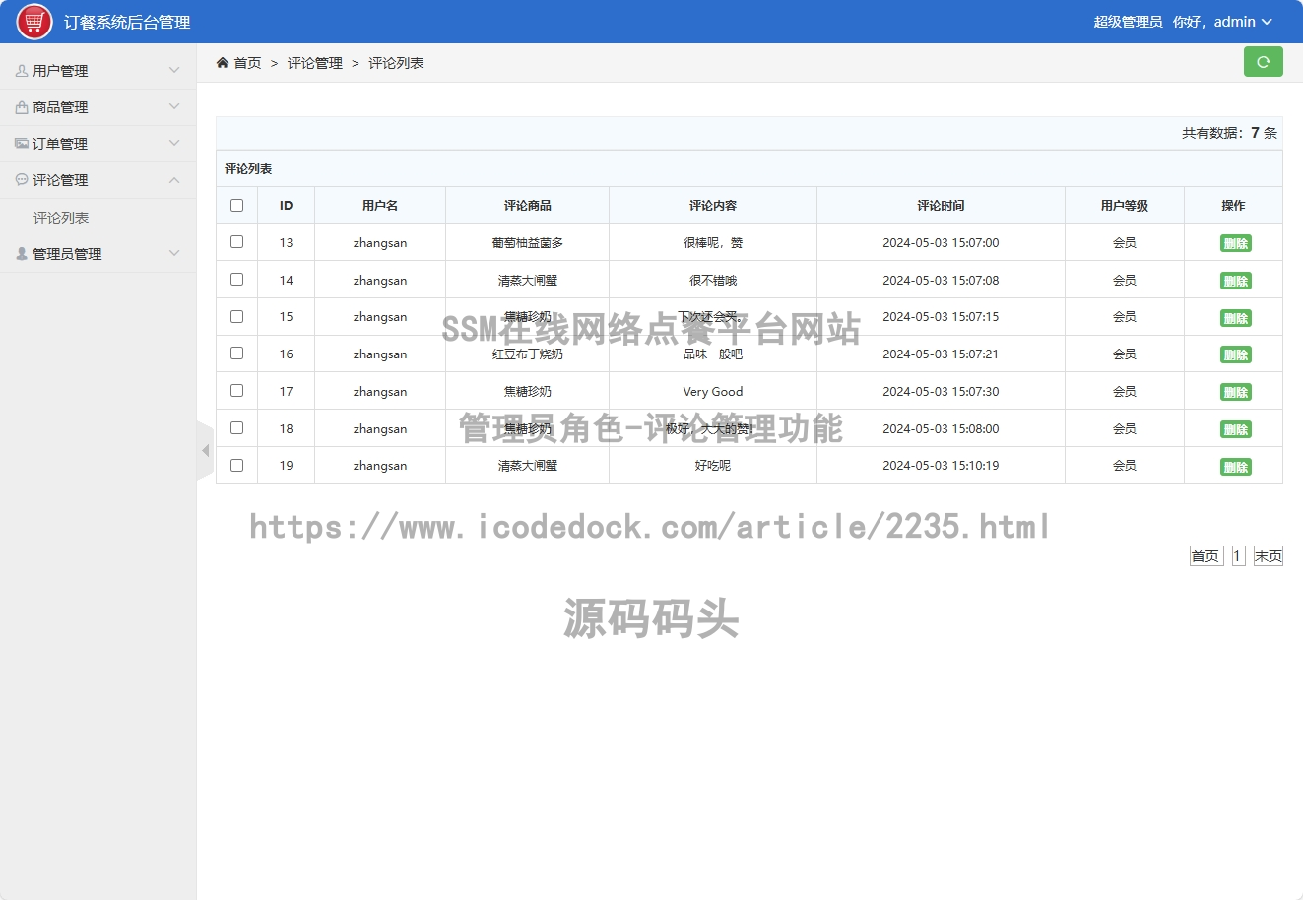Click the timestamp 2024-05-03 15:07:00
Viewport: 1303px width, 900px height.
tap(941, 243)
